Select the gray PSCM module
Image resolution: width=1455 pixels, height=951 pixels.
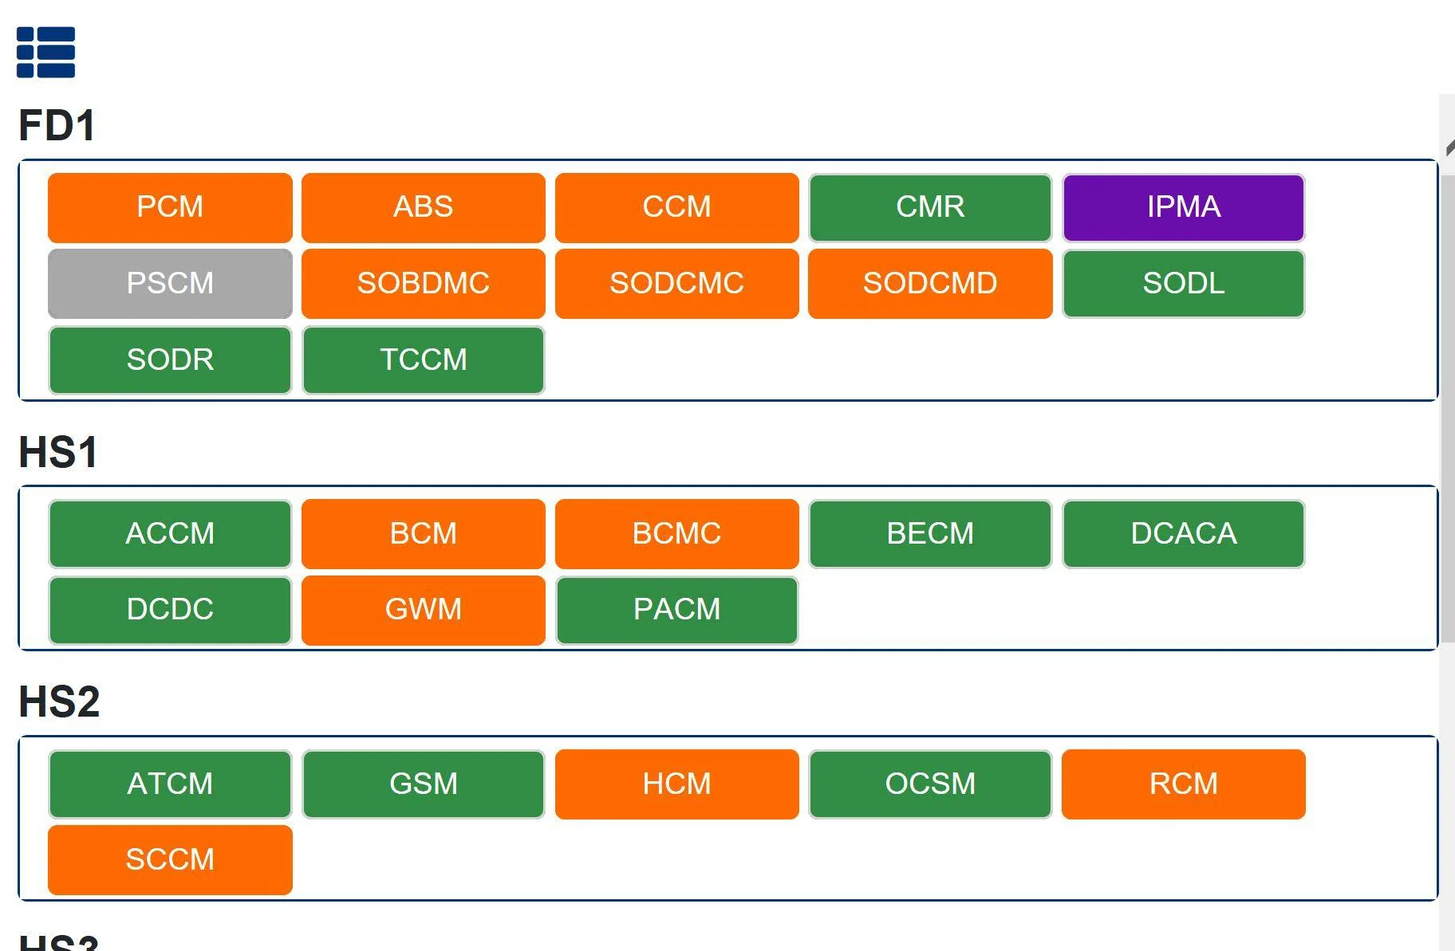click(170, 284)
